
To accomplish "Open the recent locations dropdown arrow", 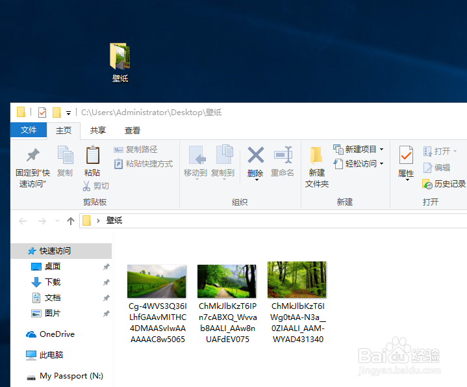I will tap(57, 221).
